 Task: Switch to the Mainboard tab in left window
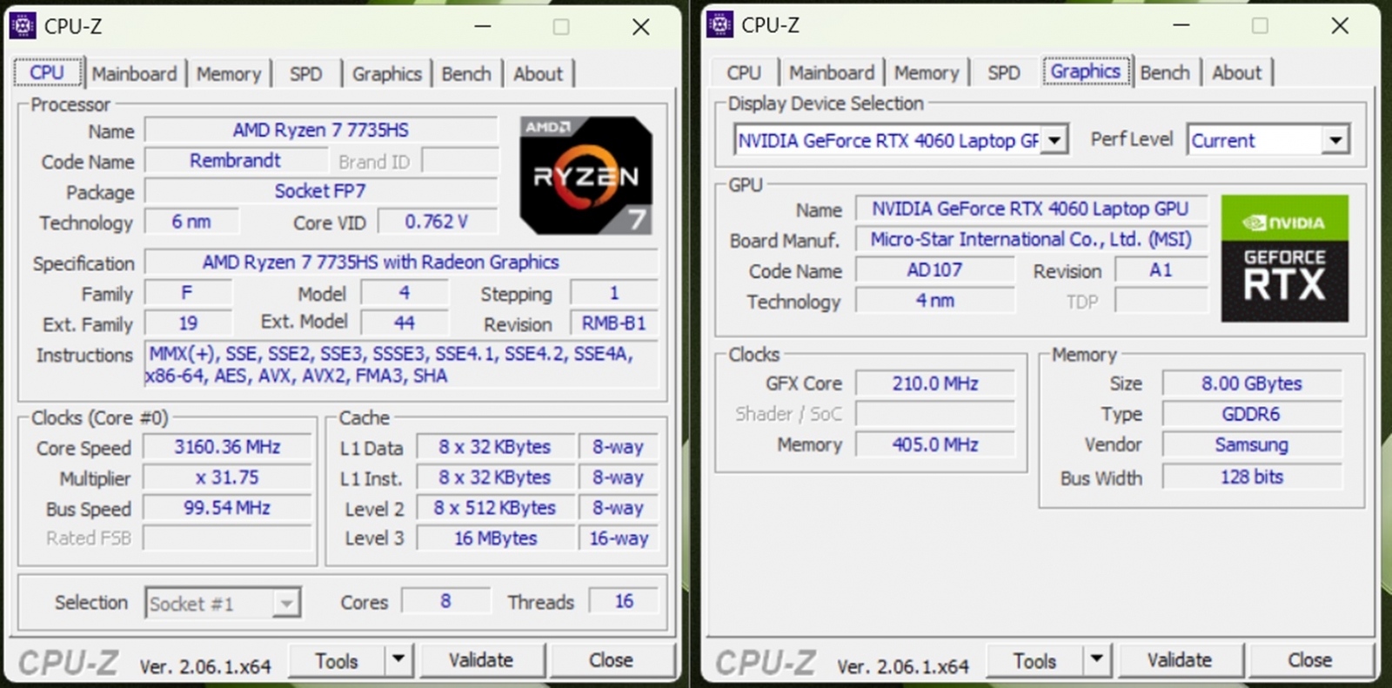click(134, 74)
